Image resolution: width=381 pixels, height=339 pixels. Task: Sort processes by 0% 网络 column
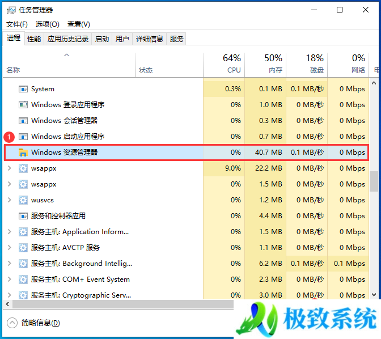click(348, 65)
